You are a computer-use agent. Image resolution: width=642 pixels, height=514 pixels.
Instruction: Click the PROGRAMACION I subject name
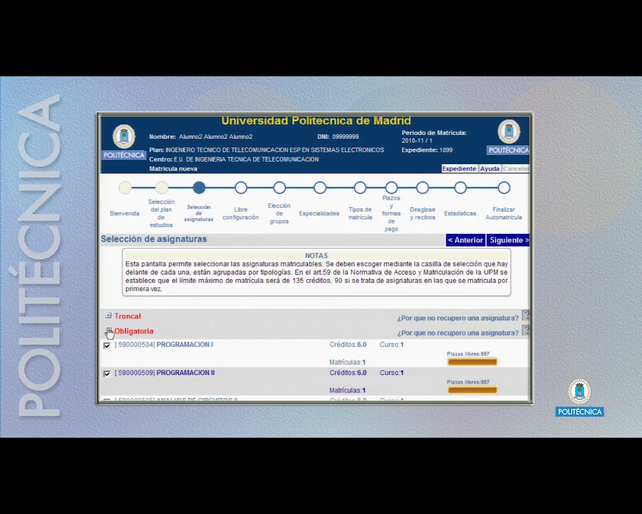185,345
